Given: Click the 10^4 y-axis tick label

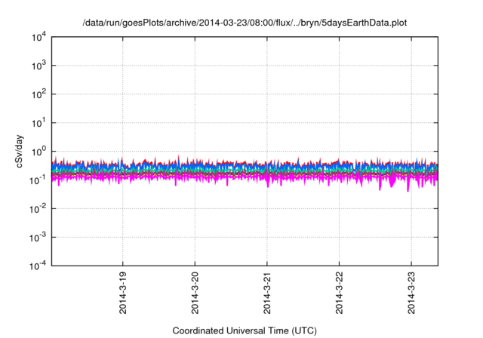Looking at the screenshot, I should 38,37.
